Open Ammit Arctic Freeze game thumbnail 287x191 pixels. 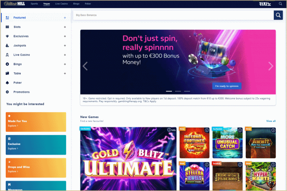coord(261,143)
